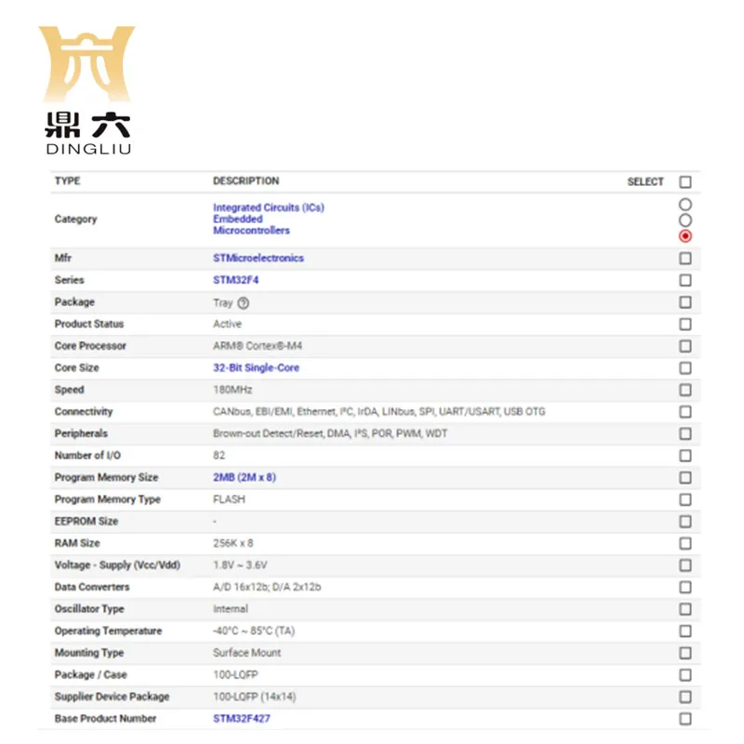The image size is (744, 744).
Task: Click the 100-LQFP (14x14) value
Action: coord(255,697)
